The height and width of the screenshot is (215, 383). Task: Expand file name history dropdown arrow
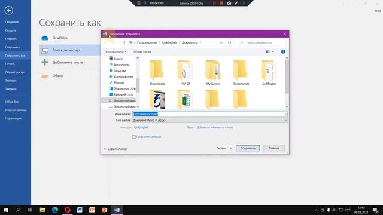pos(285,114)
